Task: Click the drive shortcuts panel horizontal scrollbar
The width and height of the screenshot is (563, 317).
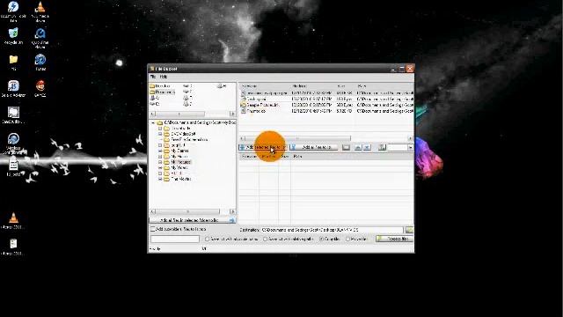Action: point(193,114)
